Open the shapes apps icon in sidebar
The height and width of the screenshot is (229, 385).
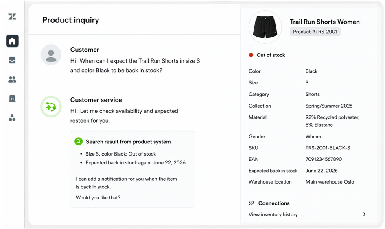[x=12, y=118]
